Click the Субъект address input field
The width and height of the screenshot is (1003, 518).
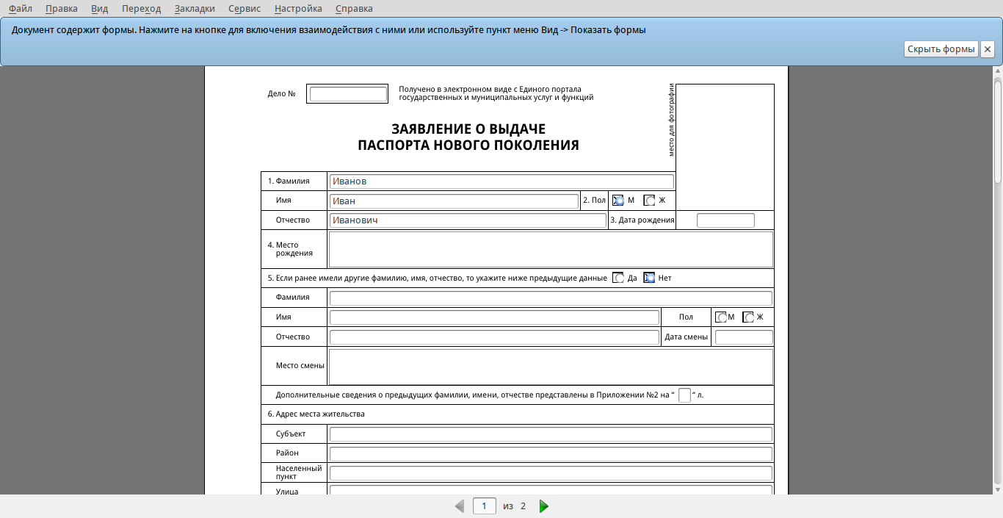551,434
